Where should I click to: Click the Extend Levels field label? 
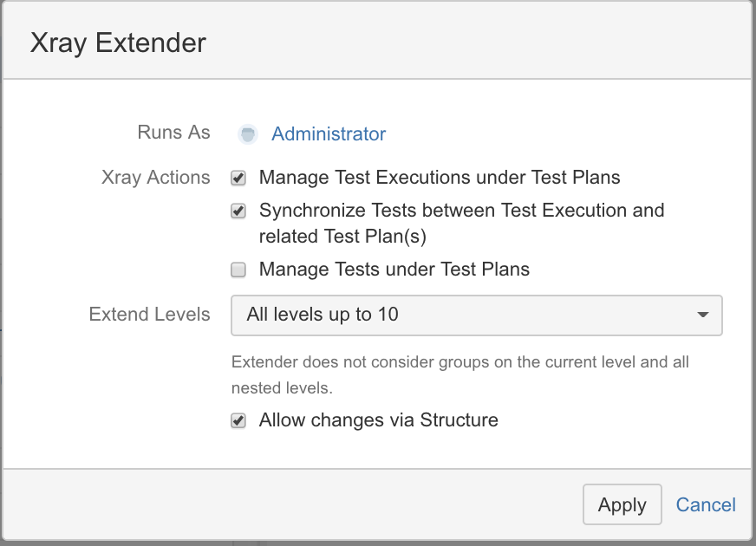tap(149, 315)
